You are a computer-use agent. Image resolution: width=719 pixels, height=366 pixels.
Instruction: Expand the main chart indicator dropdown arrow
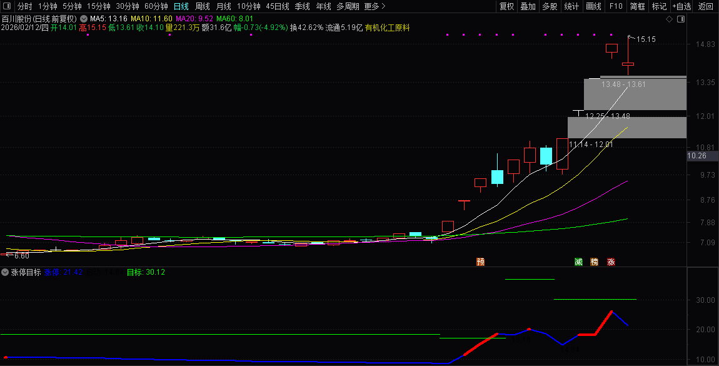tap(84, 19)
